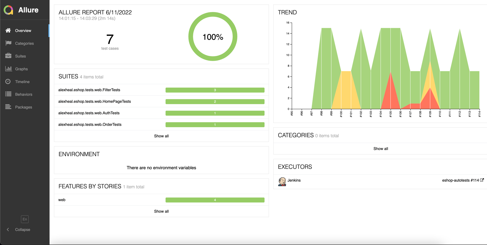Click the Jenkins avatar icon
This screenshot has height=245, width=487.
coord(282,181)
